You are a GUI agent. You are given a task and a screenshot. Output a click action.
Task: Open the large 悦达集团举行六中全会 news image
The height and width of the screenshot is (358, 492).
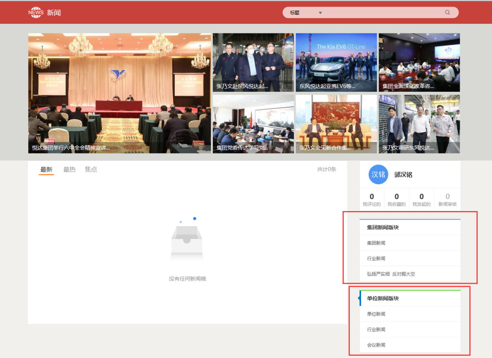click(120, 93)
